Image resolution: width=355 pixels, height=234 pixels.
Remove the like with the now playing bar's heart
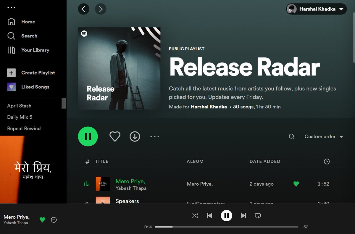(x=43, y=220)
